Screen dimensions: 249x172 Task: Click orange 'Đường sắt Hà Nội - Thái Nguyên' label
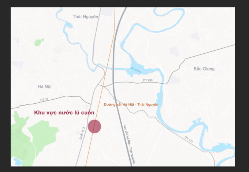(x=131, y=104)
